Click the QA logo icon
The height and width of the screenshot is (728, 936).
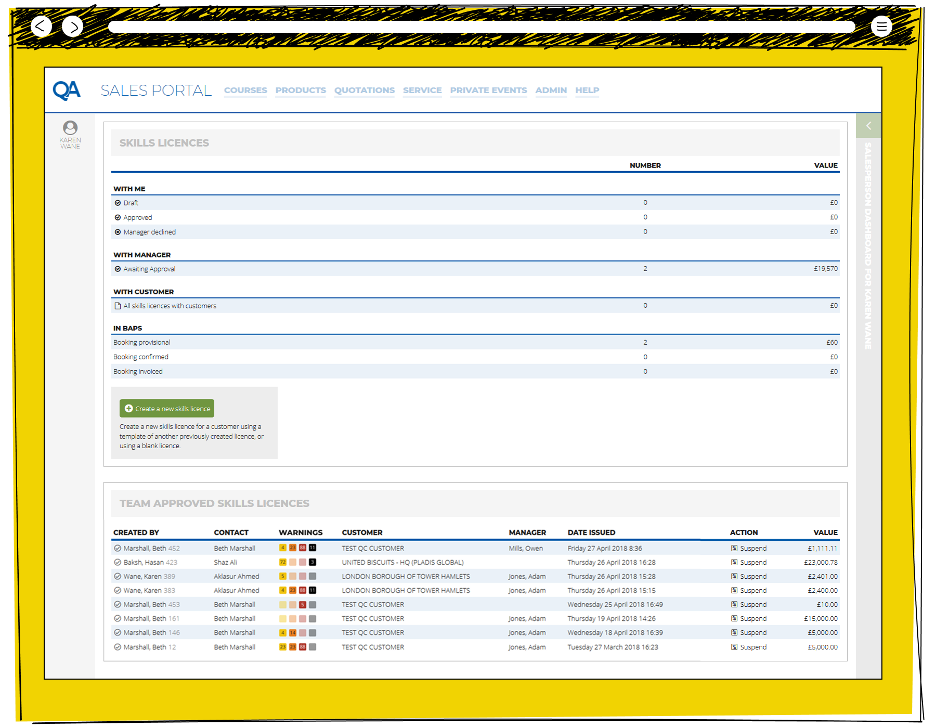coord(67,90)
